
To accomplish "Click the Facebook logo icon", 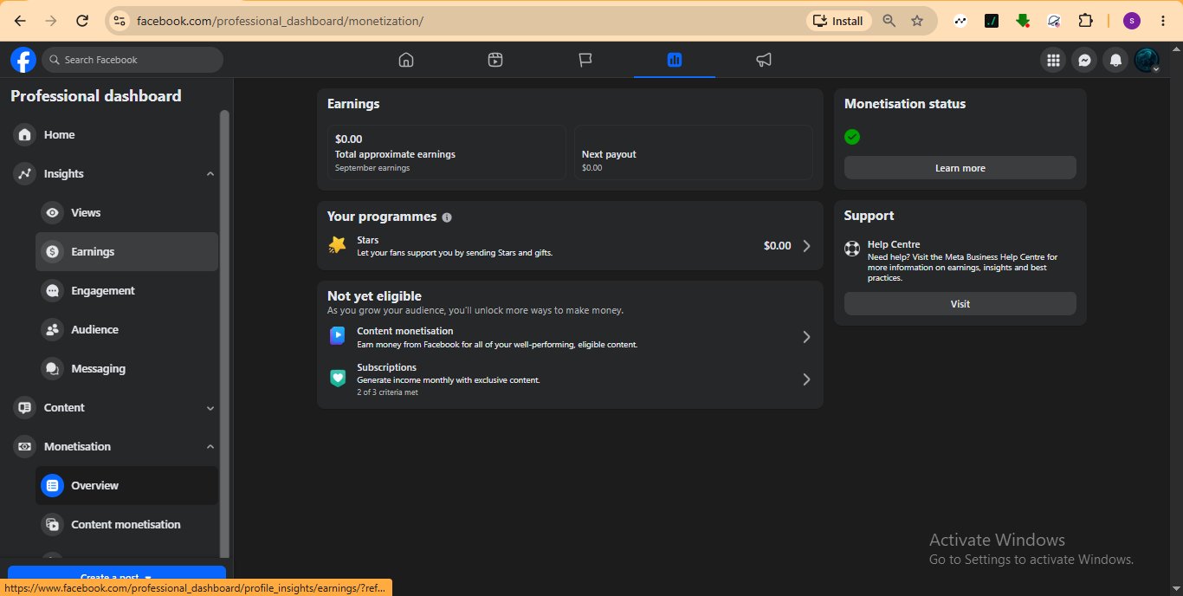I will pos(23,60).
